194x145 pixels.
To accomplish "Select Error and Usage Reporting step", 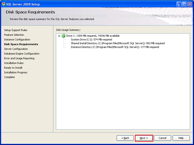I will (19, 58).
